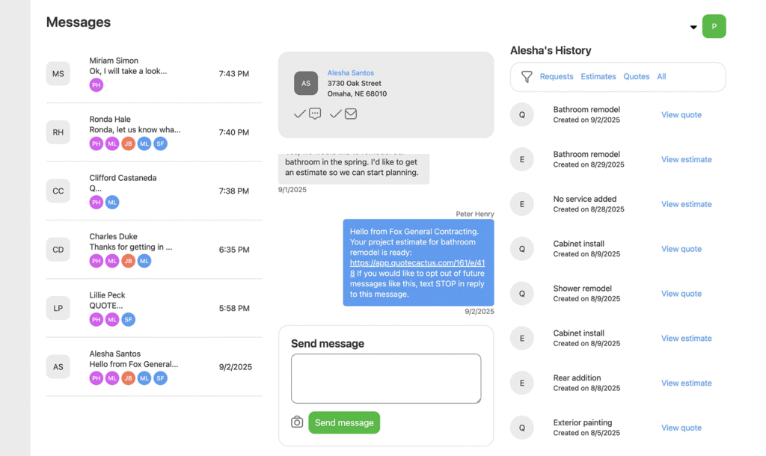Image resolution: width=766 pixels, height=456 pixels.
Task: Select the Requests filter tab
Action: pyautogui.click(x=557, y=77)
